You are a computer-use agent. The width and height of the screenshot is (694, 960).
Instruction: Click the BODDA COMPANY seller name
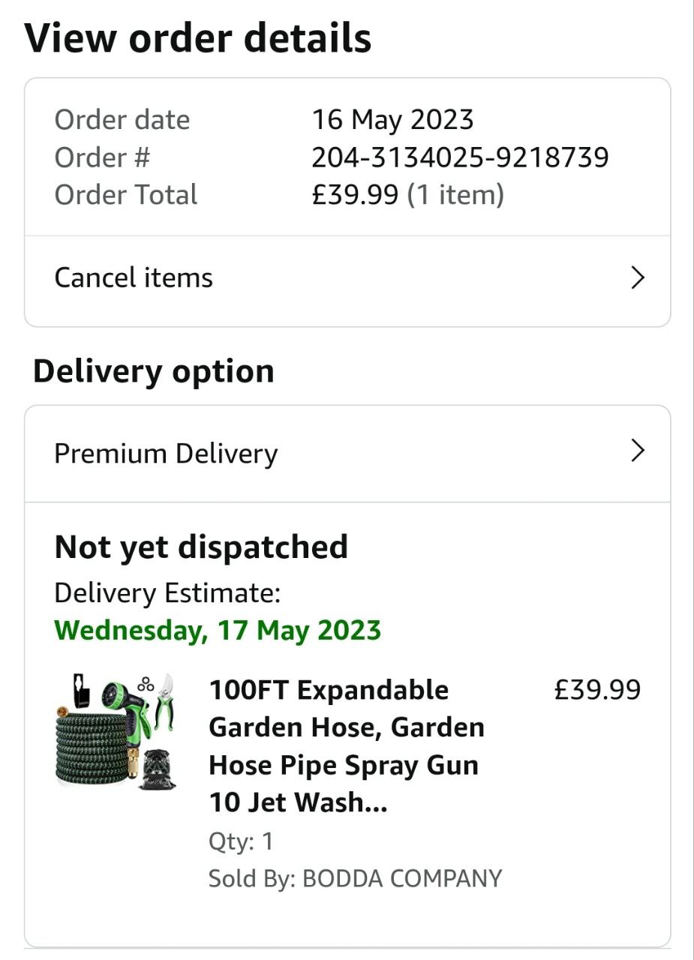(x=402, y=878)
